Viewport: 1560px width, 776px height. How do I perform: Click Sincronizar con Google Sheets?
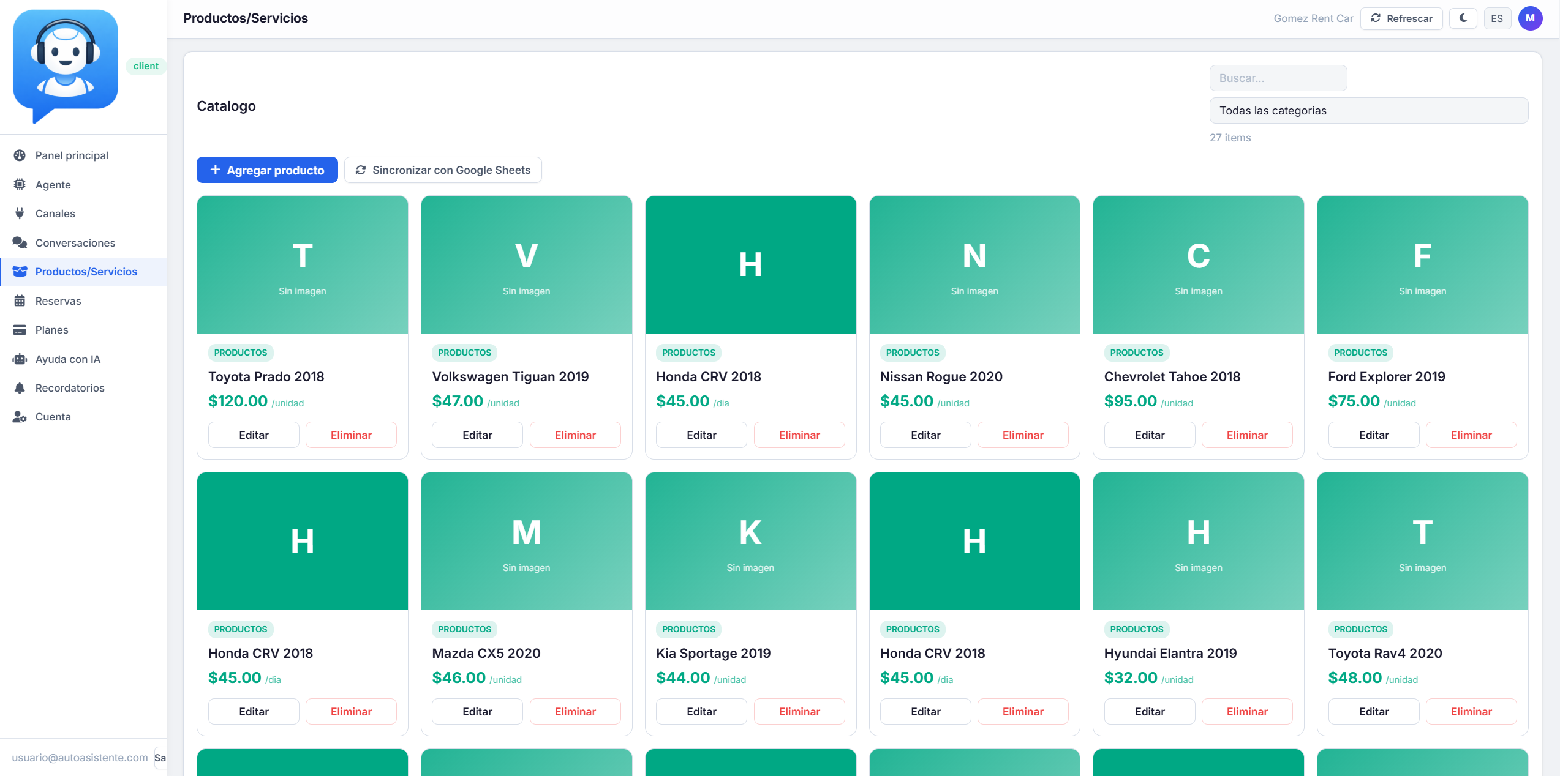point(443,170)
